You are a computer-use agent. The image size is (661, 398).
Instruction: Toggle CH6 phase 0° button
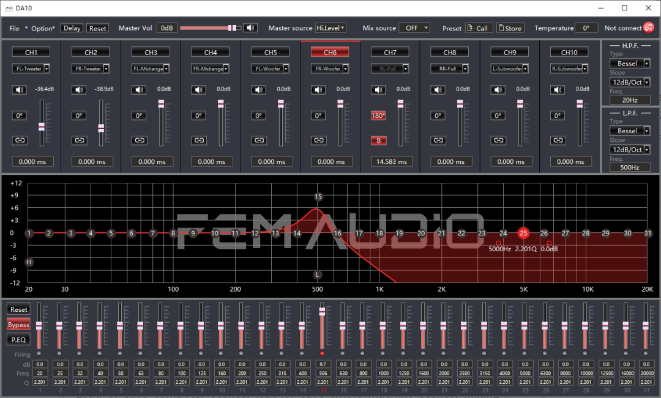(318, 116)
